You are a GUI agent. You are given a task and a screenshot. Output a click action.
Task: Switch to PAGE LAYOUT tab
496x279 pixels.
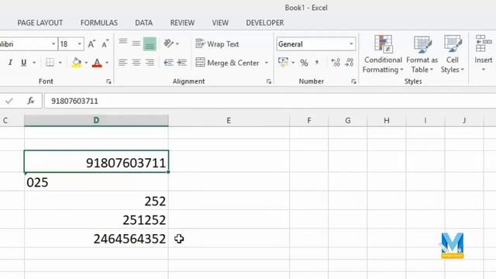pos(40,22)
